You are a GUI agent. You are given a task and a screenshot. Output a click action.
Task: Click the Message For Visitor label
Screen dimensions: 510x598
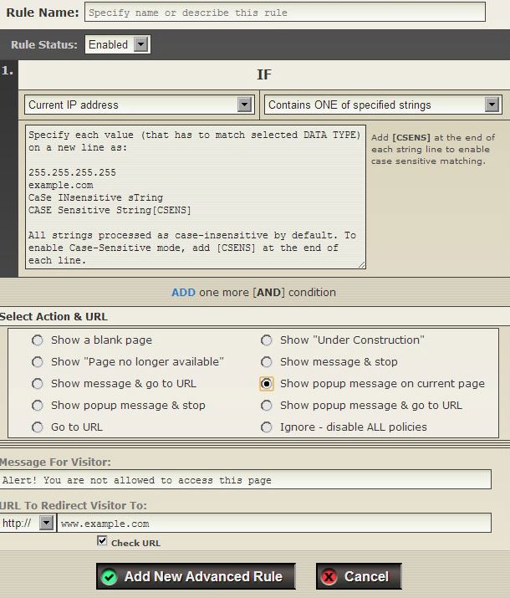tap(55, 463)
